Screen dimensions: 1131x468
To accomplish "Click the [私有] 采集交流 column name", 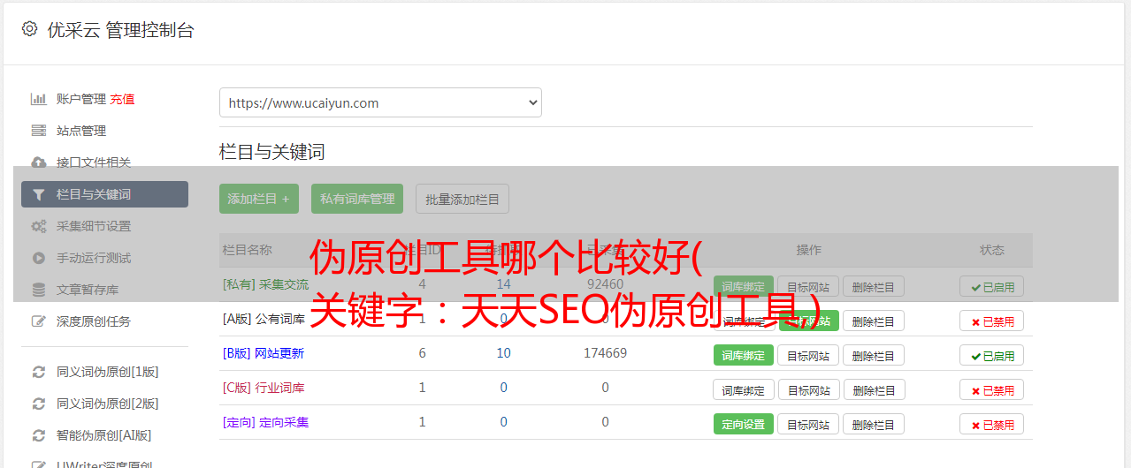I will pyautogui.click(x=265, y=284).
